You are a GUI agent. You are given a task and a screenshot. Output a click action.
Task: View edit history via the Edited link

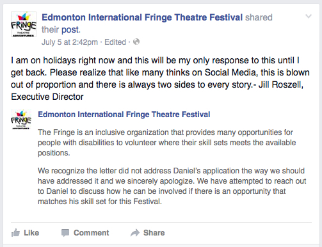[x=115, y=42]
